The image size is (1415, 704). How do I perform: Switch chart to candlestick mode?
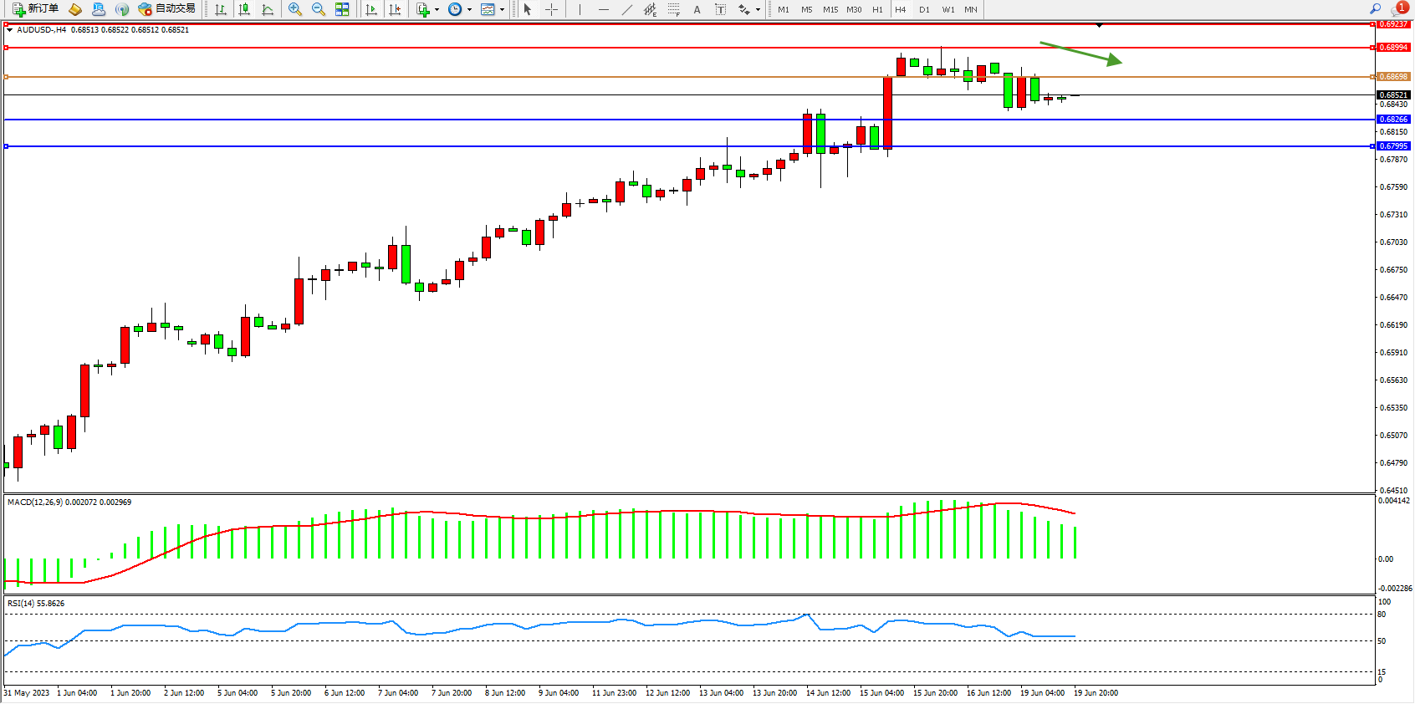tap(244, 9)
